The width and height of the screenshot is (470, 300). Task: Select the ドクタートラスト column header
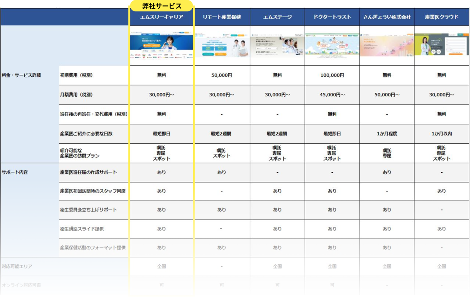pyautogui.click(x=332, y=17)
